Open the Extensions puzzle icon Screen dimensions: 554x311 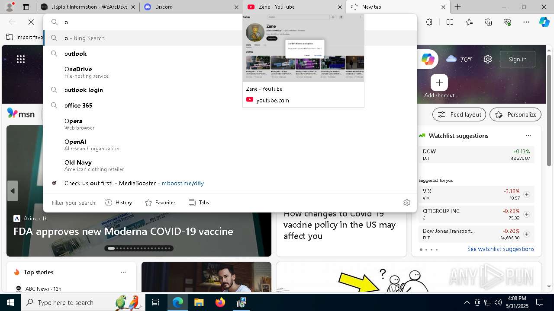point(429,22)
